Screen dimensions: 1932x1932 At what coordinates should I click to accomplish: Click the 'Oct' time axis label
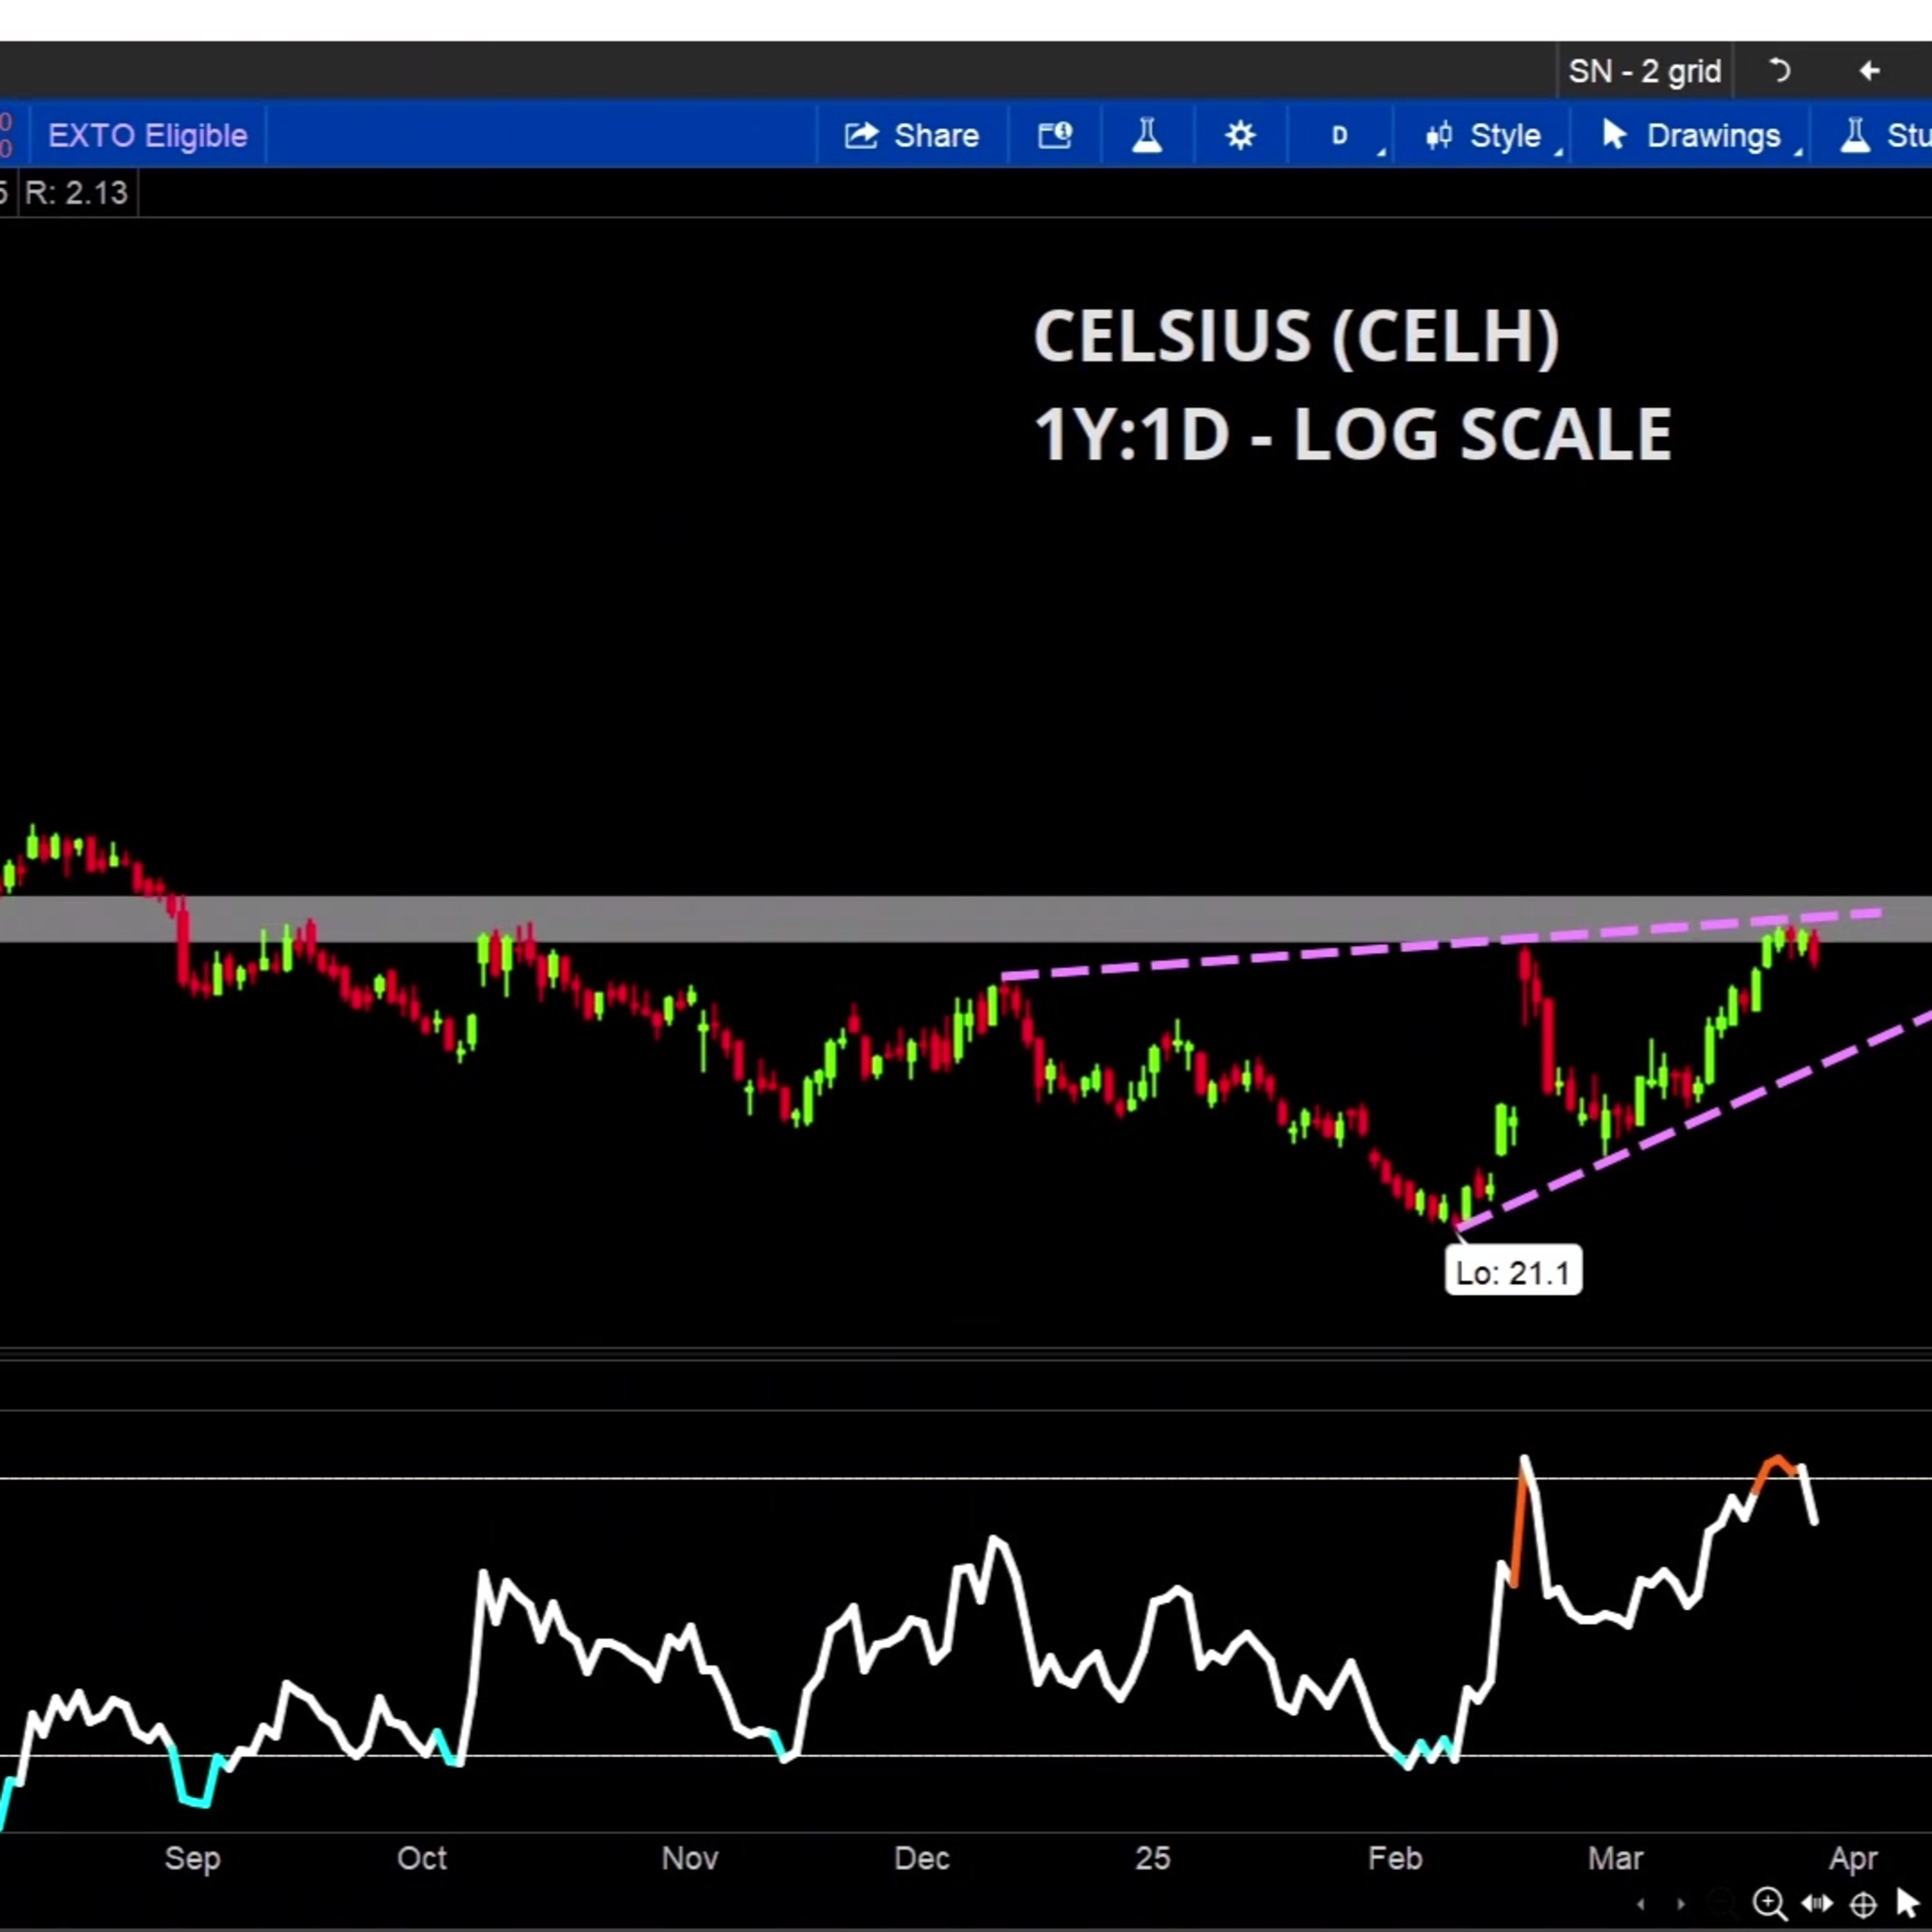tap(421, 1857)
